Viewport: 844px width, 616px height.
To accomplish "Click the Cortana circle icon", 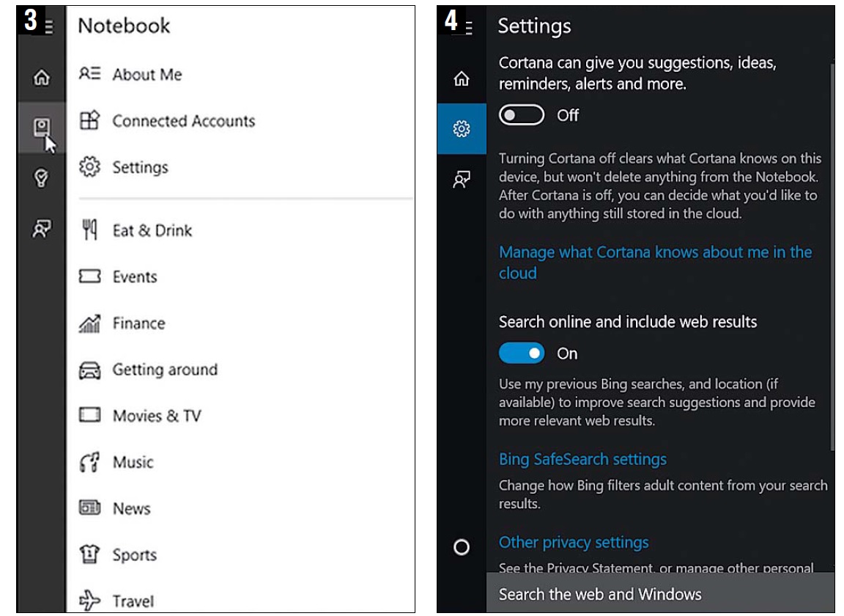I will pyautogui.click(x=462, y=547).
